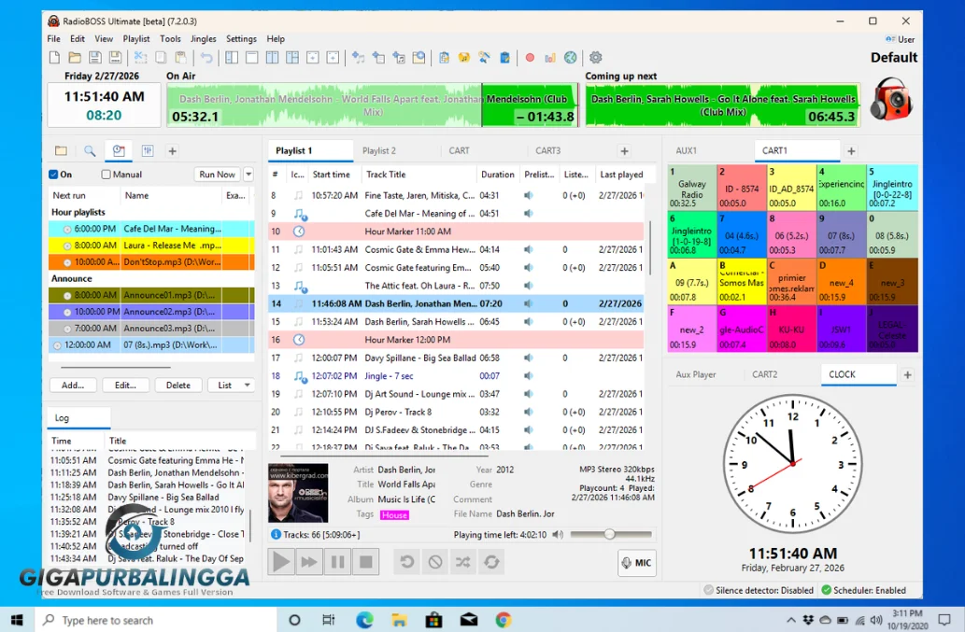Open a playlist with the folder toolbar icon

click(75, 58)
